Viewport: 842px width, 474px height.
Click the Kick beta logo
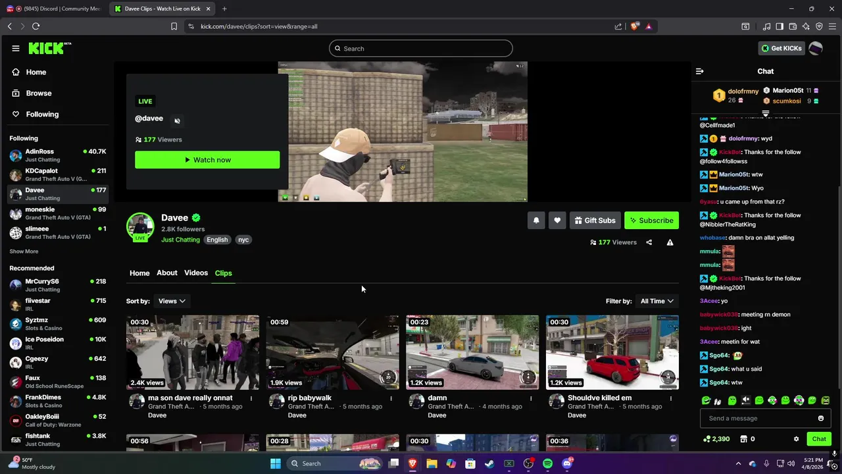(50, 48)
